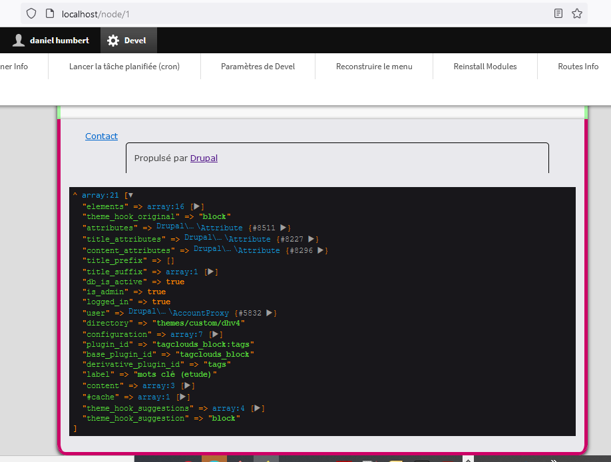Click the Devel gear icon
Viewport: 611px width, 462px height.
pyautogui.click(x=113, y=41)
